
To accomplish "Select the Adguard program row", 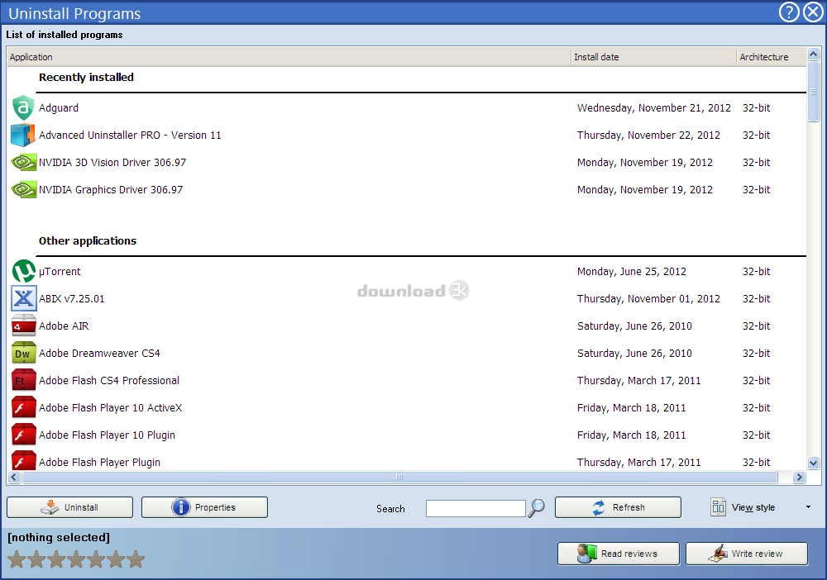I will click(407, 107).
